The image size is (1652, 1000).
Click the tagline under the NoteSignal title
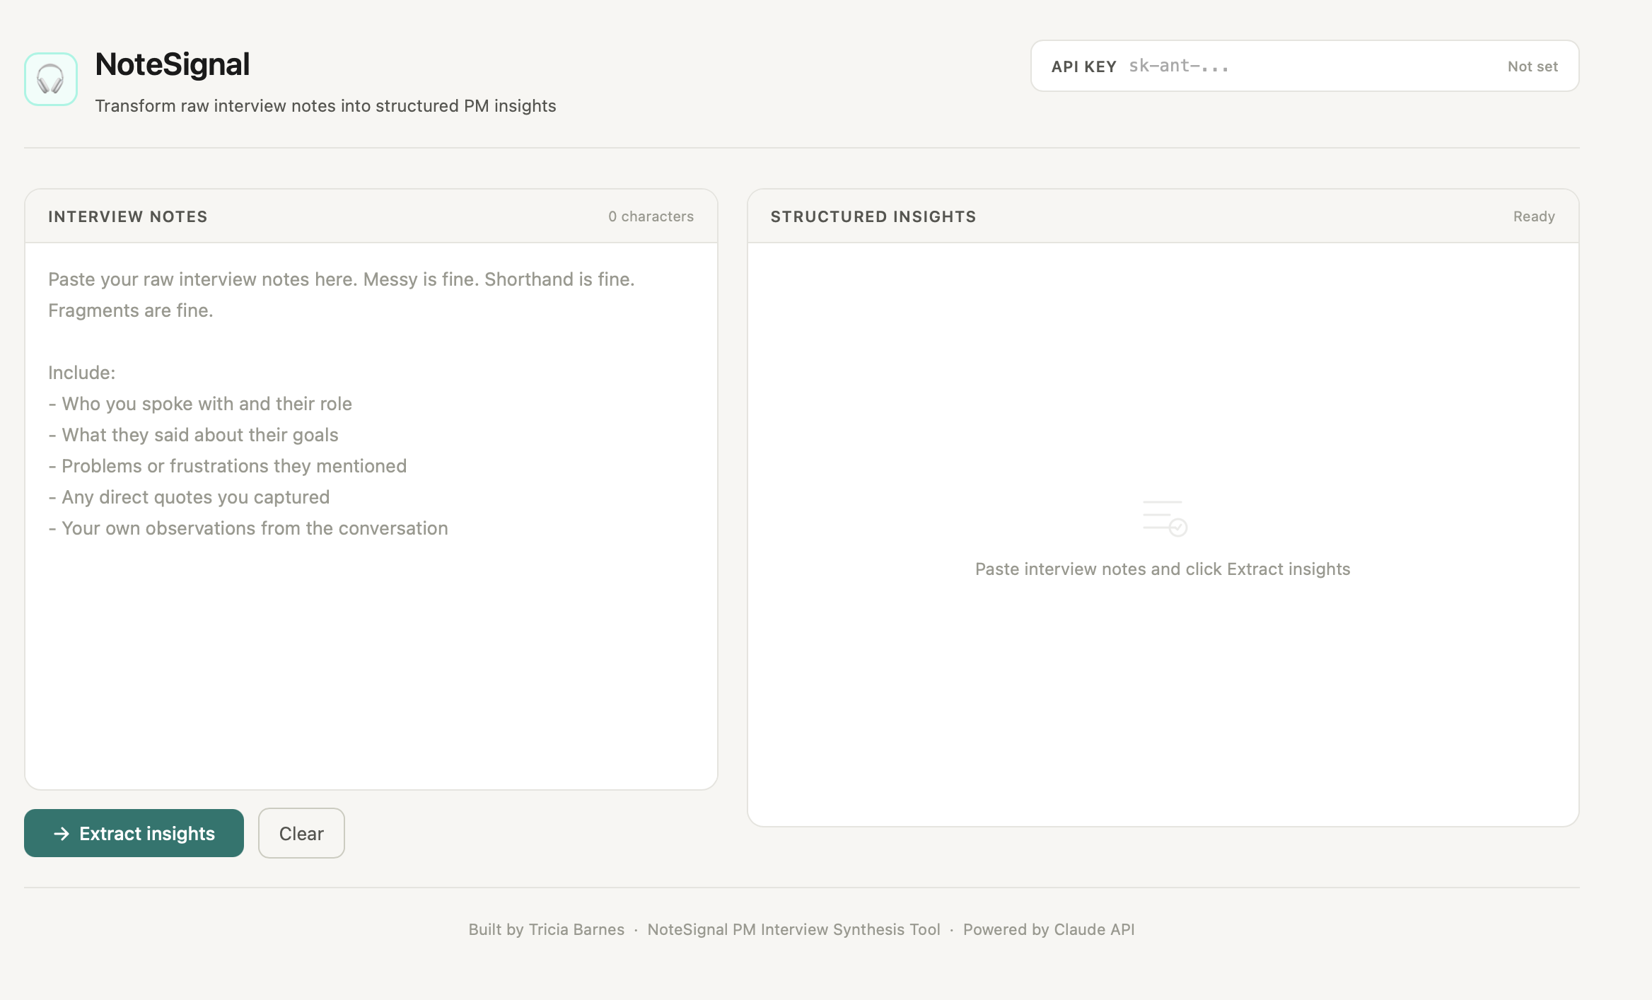(325, 105)
